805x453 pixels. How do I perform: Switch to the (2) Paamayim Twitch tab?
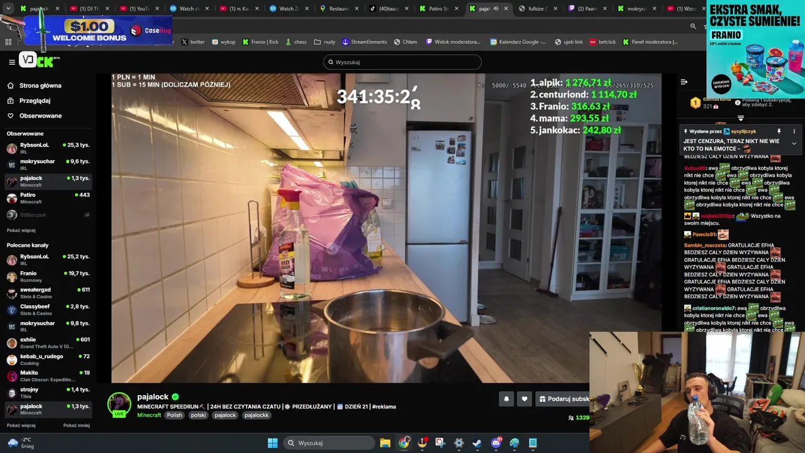click(587, 9)
